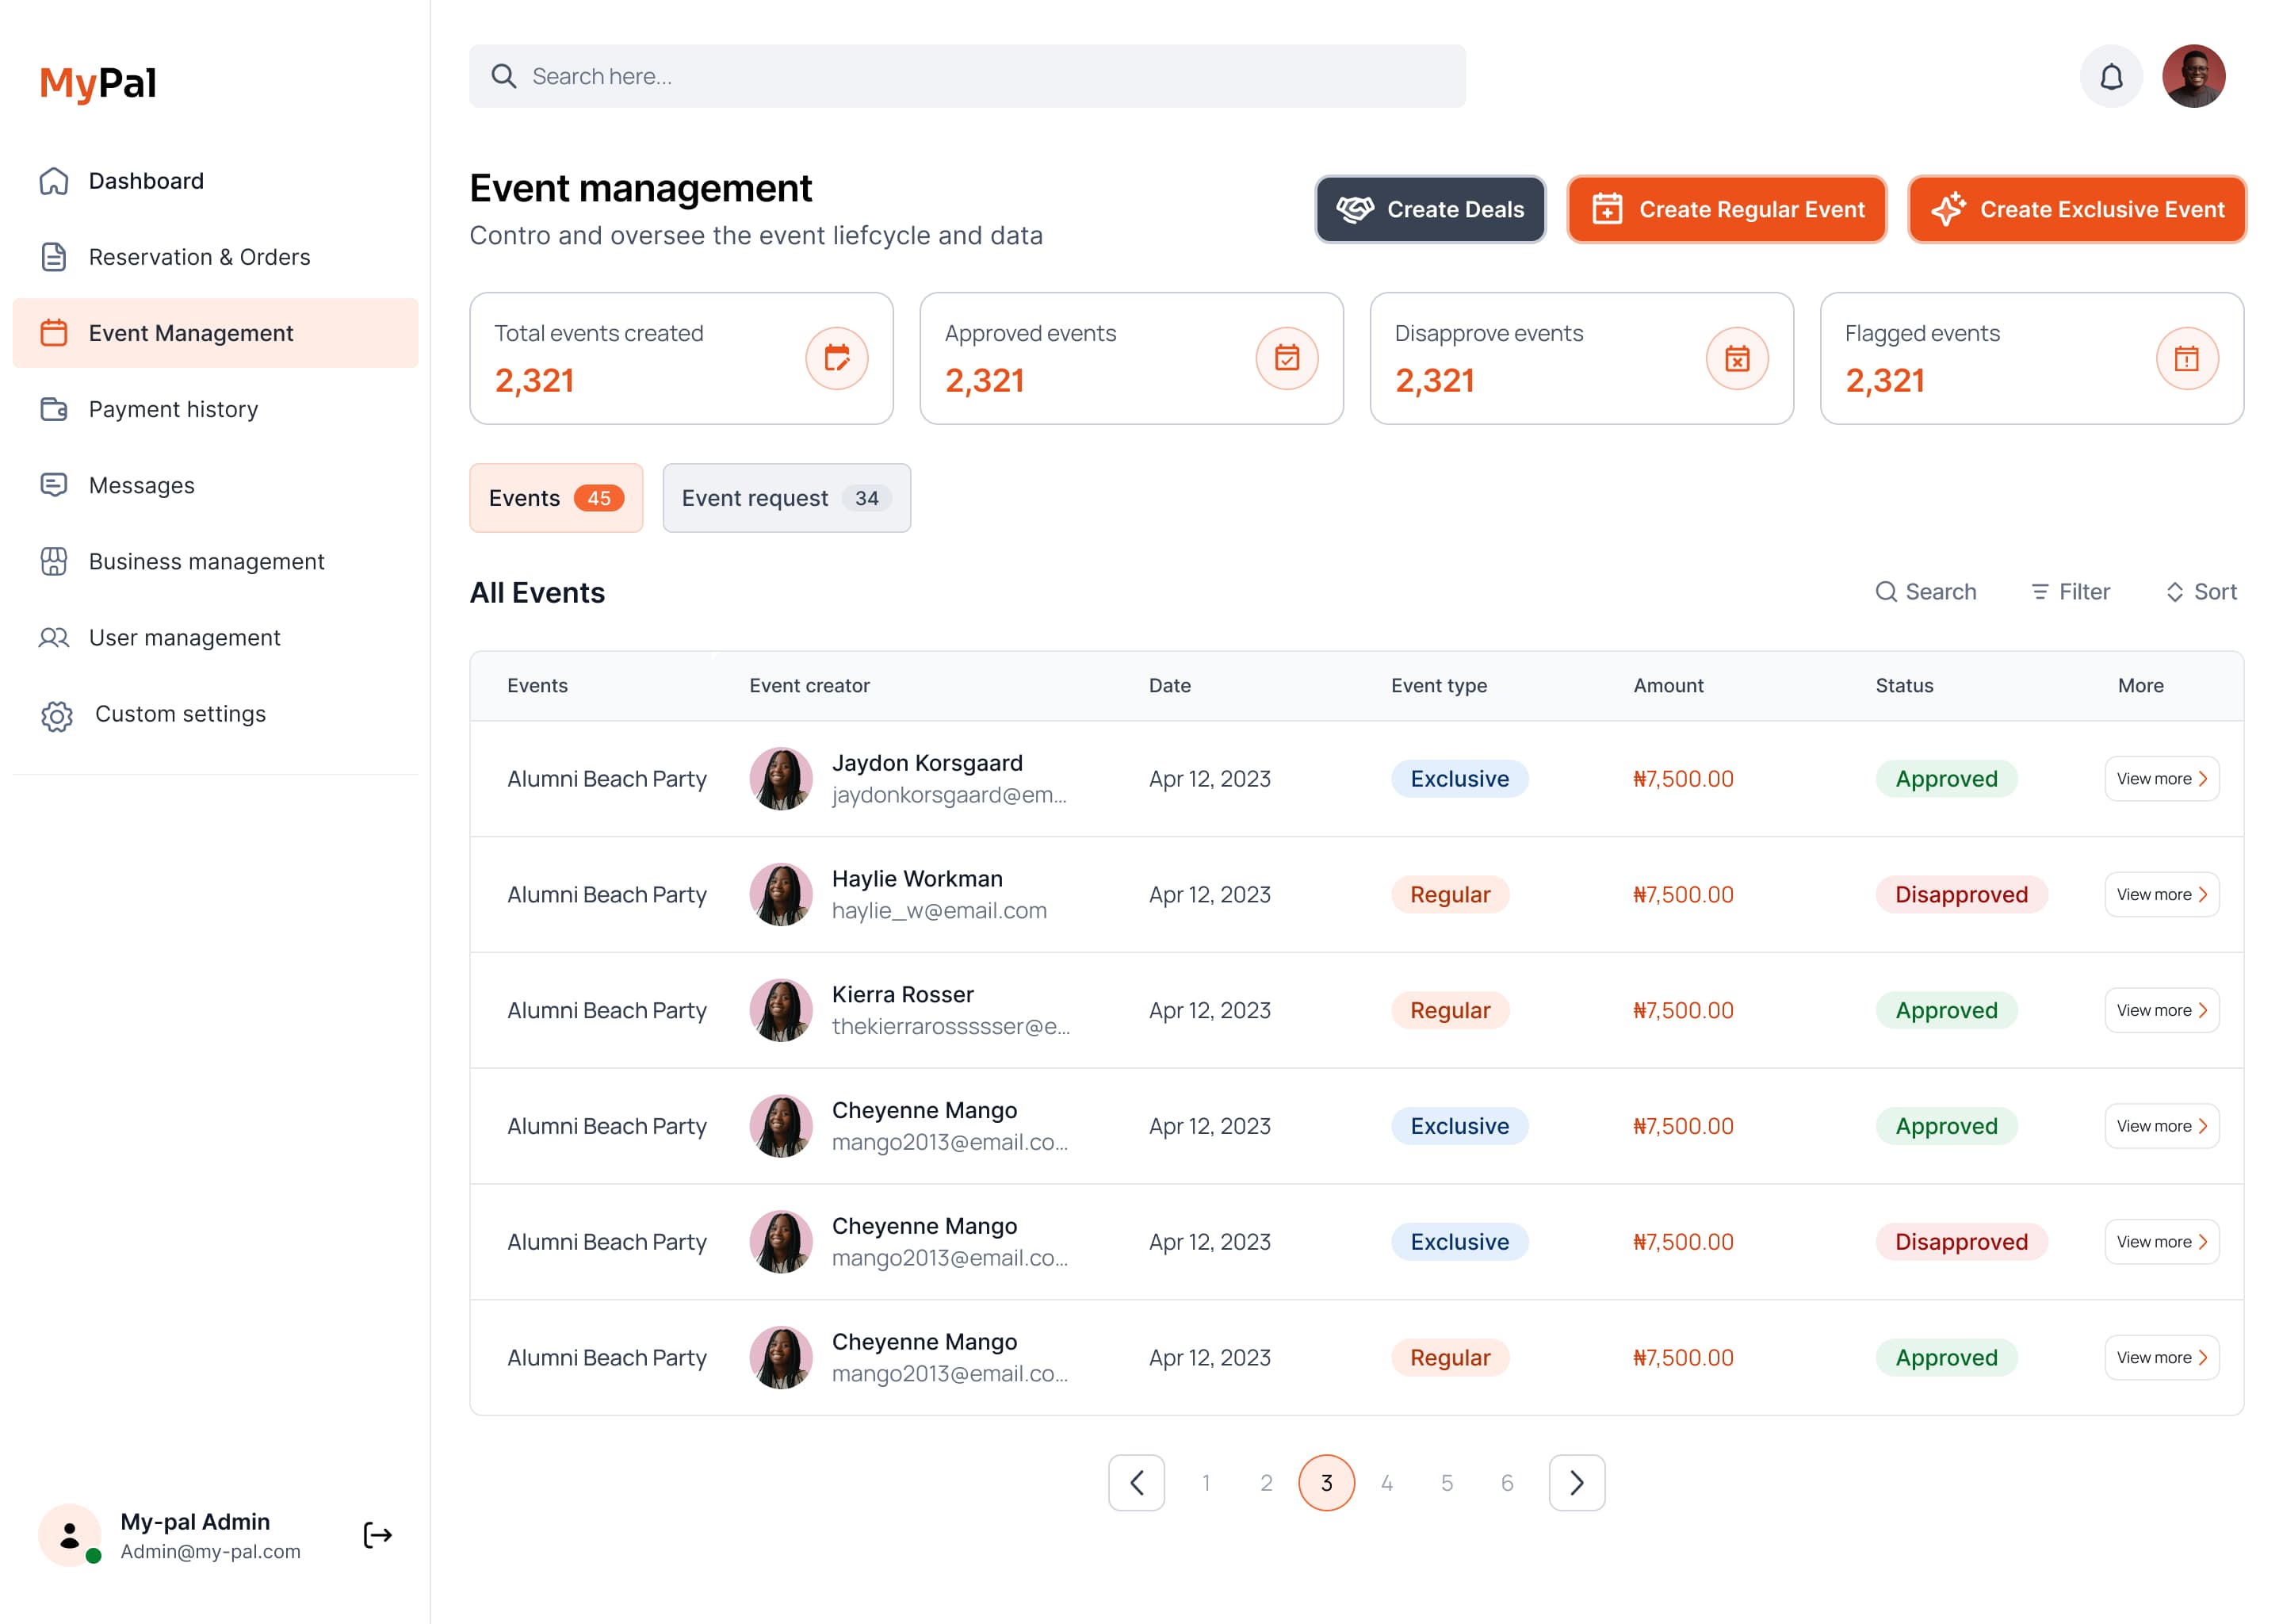Open the Sort options in All Events
This screenshot has height=1624, width=2283.
(2200, 591)
